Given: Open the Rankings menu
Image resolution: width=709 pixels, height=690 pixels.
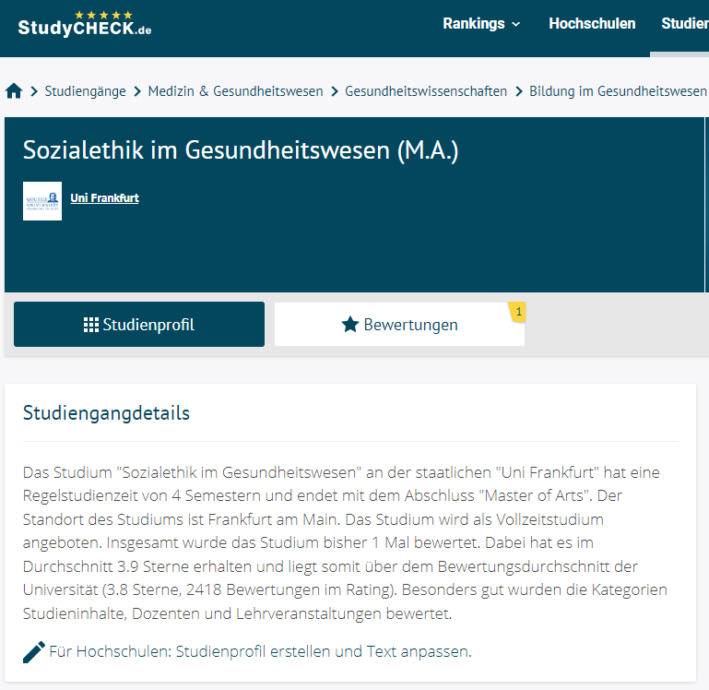Looking at the screenshot, I should [x=474, y=24].
